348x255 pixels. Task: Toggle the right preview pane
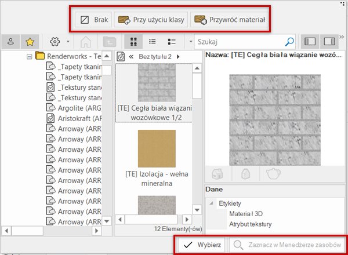tap(329, 42)
